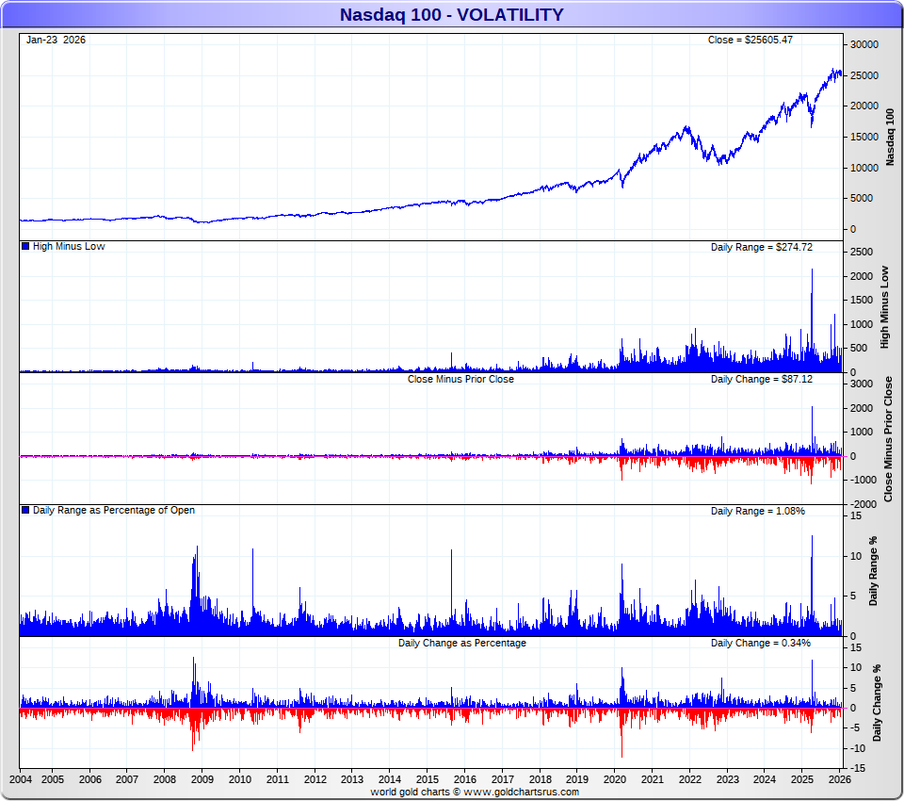The image size is (904, 801).
Task: Click the 2009 x-axis year label
Action: tap(202, 779)
